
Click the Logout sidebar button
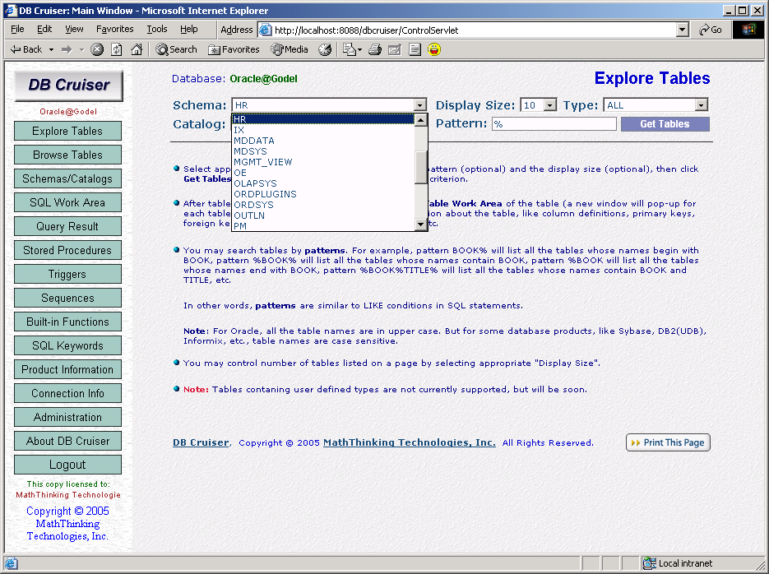click(x=67, y=465)
